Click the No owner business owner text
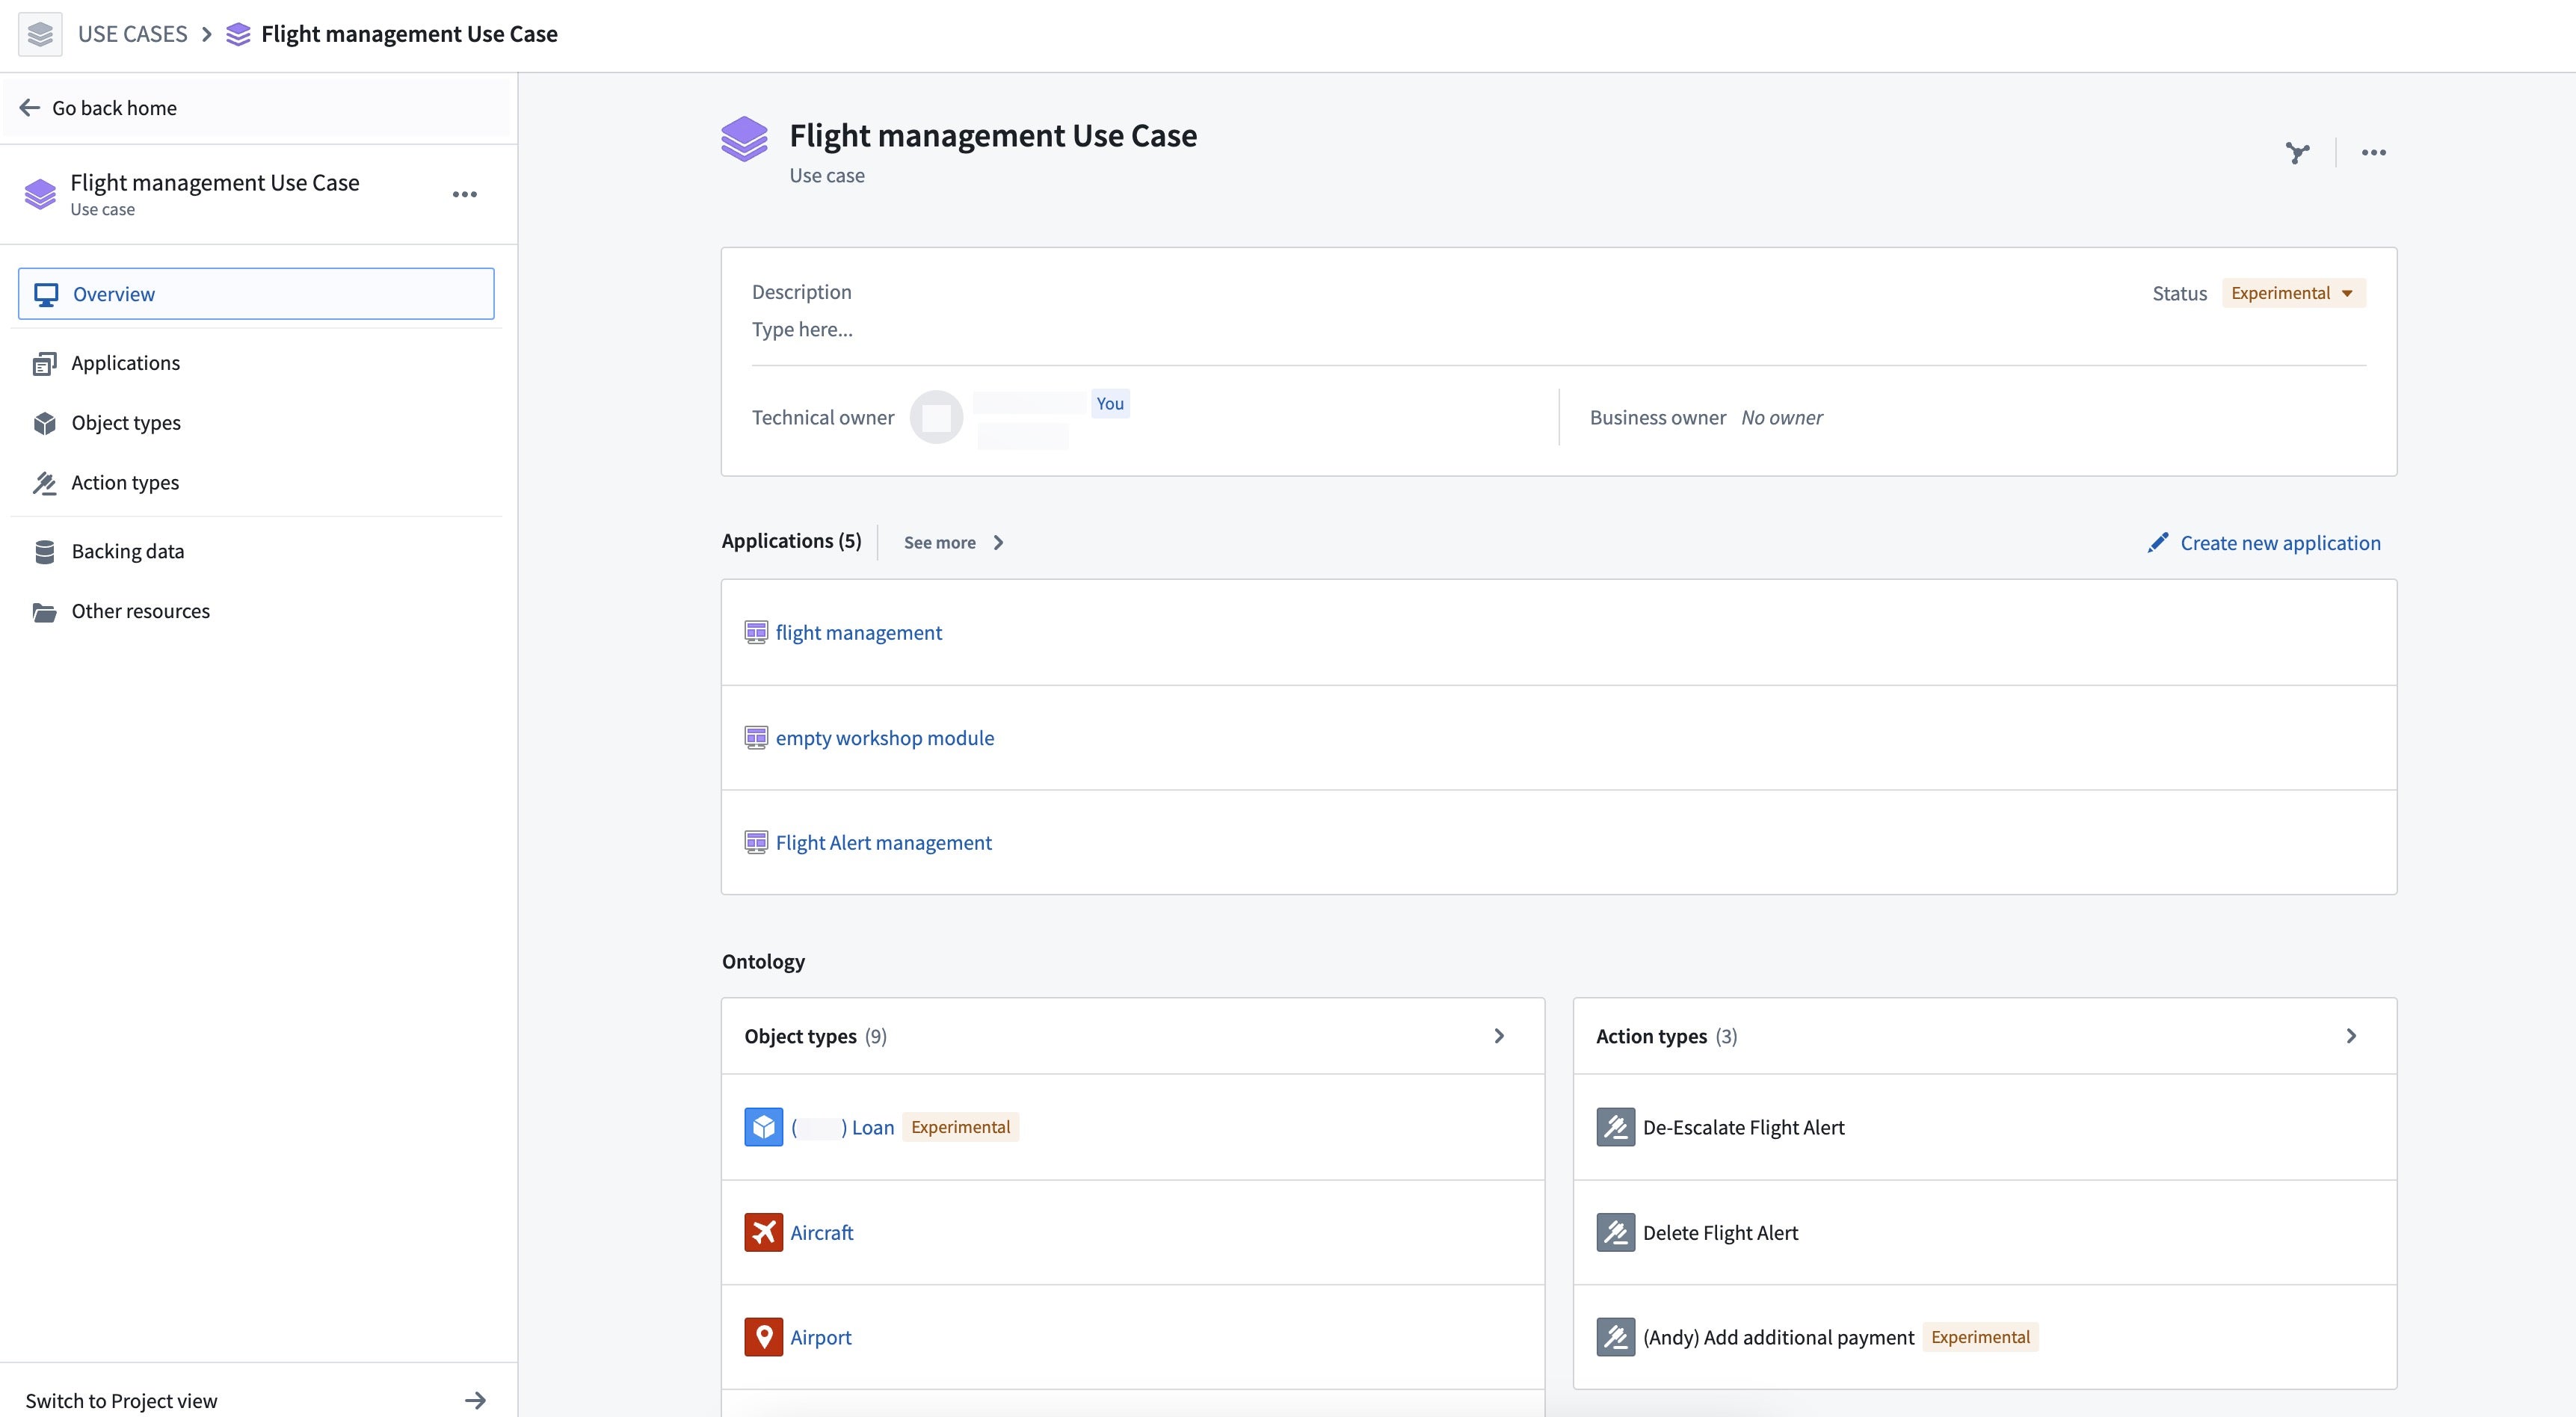Viewport: 2576px width, 1417px height. pyautogui.click(x=1782, y=417)
